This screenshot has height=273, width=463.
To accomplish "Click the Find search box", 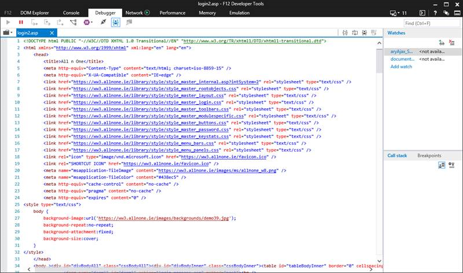I will click(x=431, y=23).
